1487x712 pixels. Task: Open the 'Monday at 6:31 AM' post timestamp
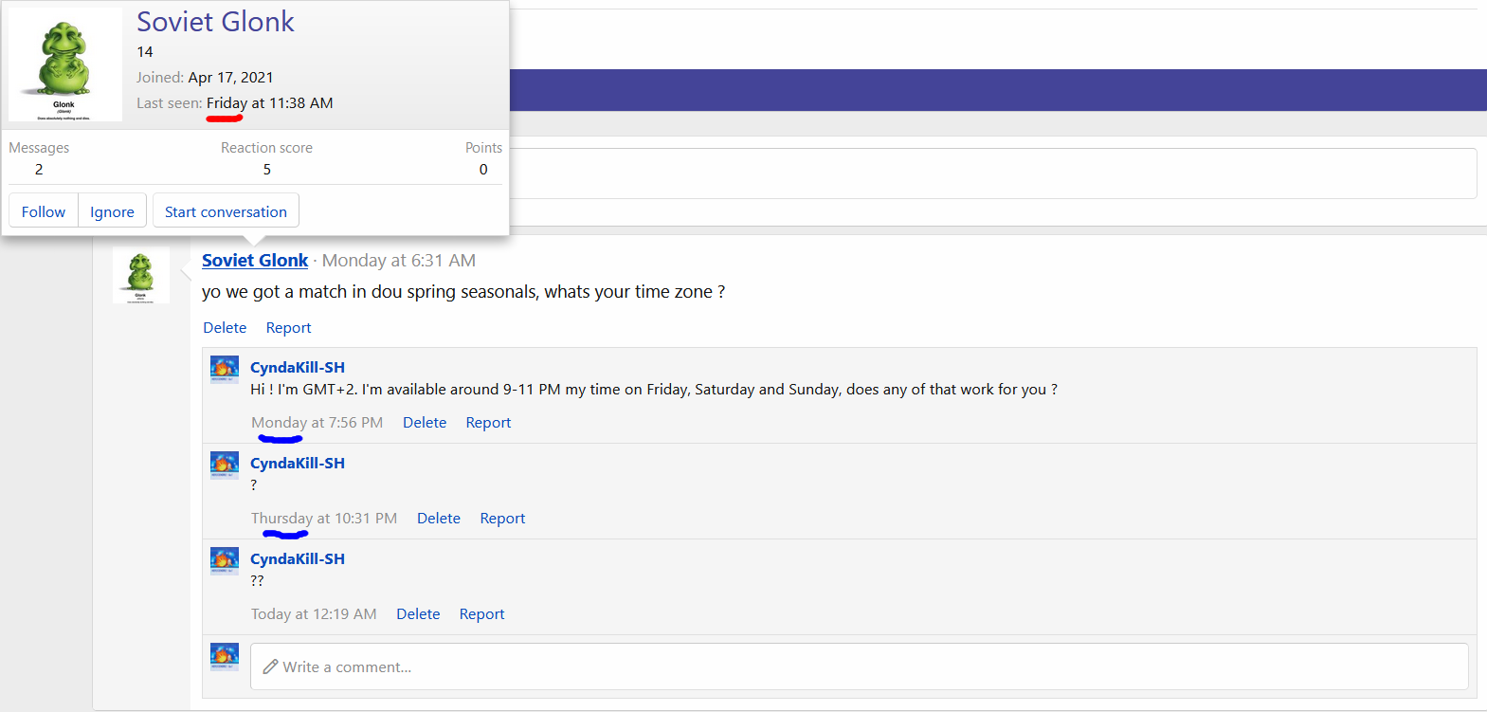point(398,261)
